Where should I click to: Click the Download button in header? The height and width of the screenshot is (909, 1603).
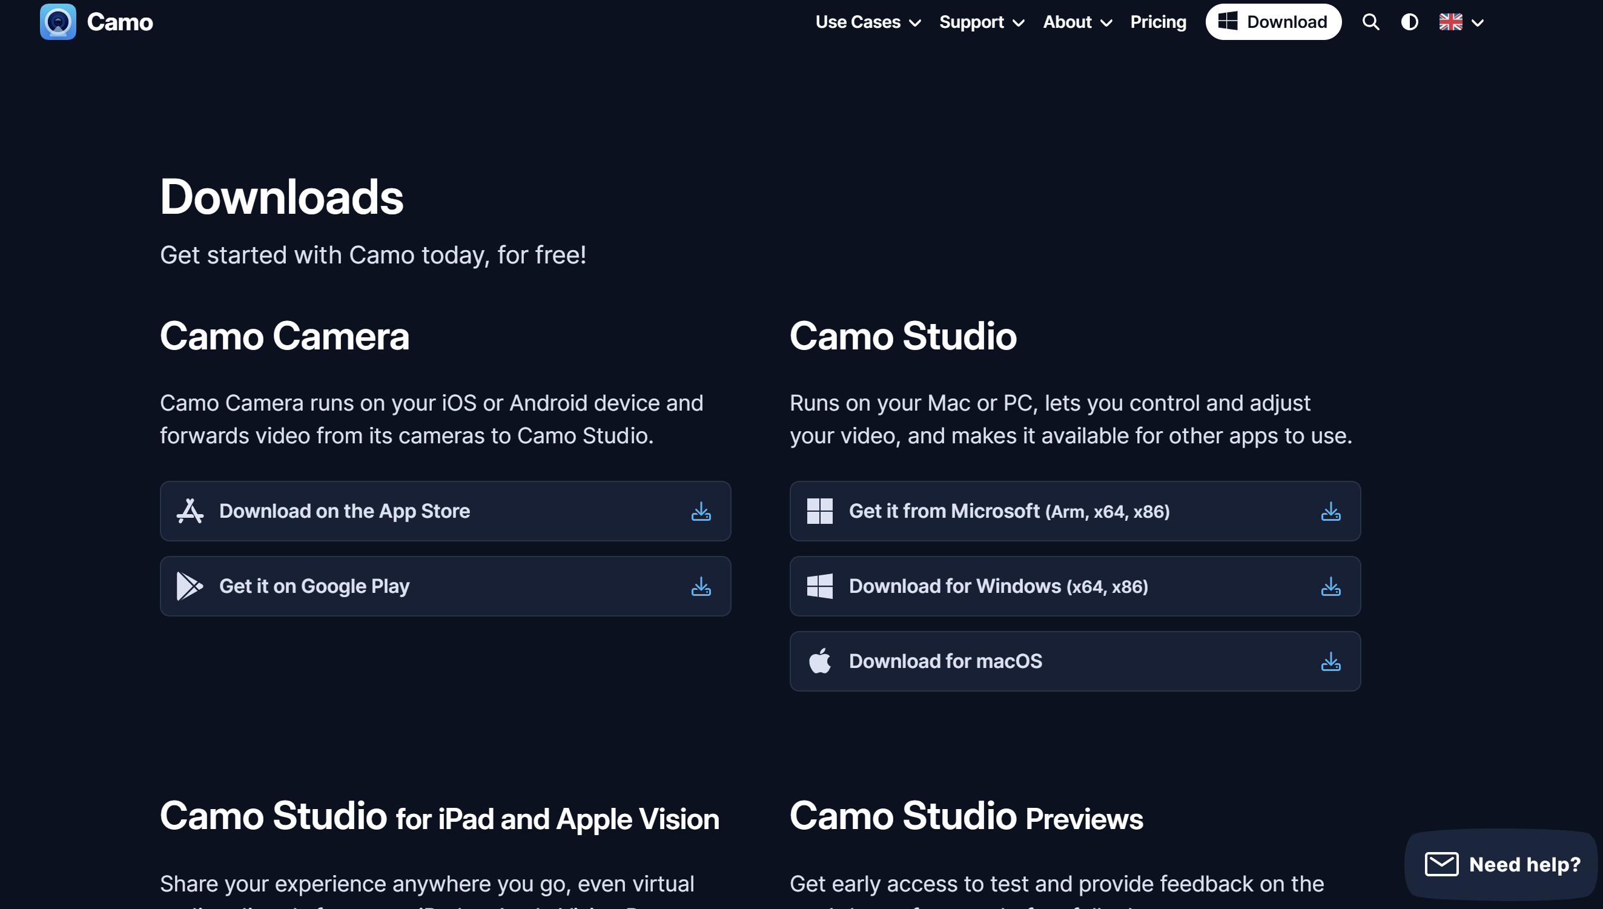[x=1272, y=22]
